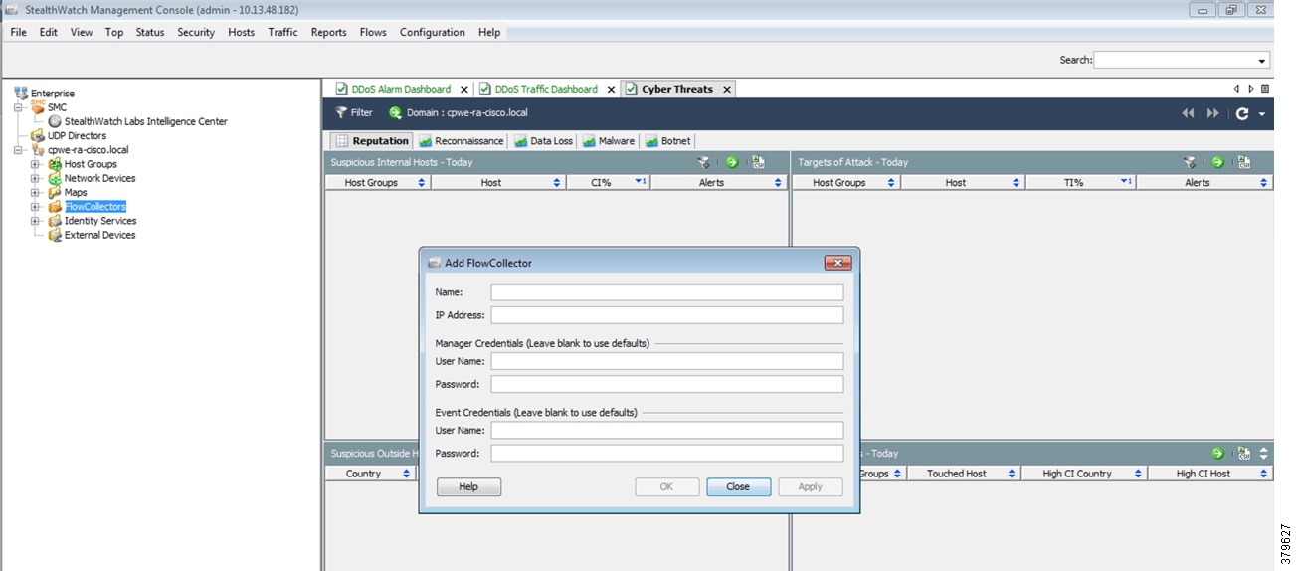1296x571 pixels.
Task: Click the cpwe-ra-cisco.local domain icon
Action: 38,150
